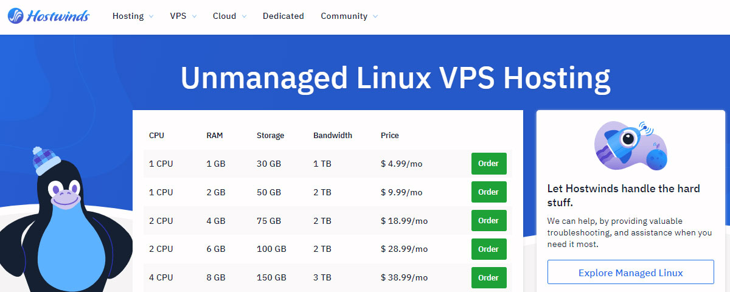Click the 30 GB storage cell
Screen dimensions: 730x292
[x=269, y=164]
